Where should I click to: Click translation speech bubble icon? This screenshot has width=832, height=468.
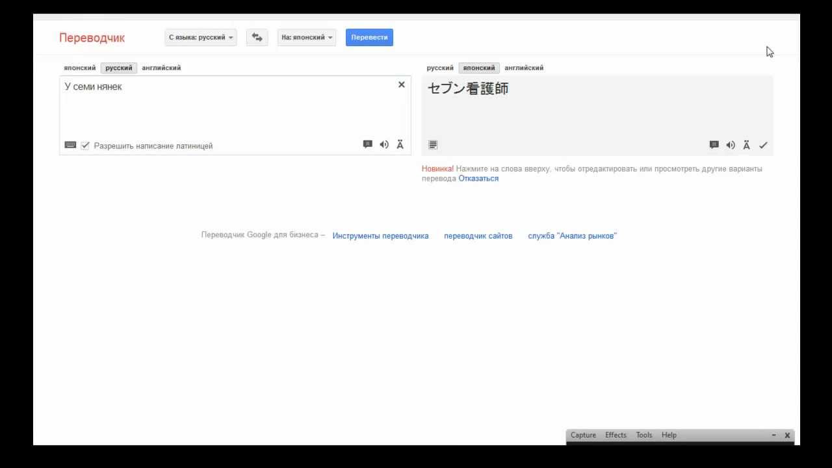[x=714, y=145]
